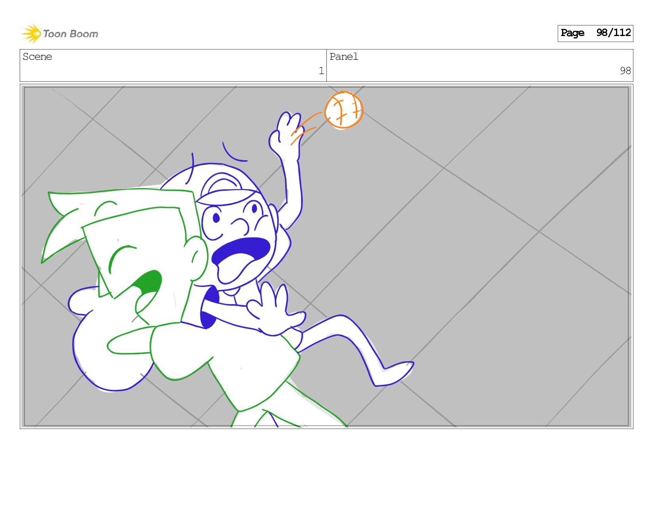Image resolution: width=654 pixels, height=505 pixels.
Task: Select the Scene label text
Action: tap(37, 57)
